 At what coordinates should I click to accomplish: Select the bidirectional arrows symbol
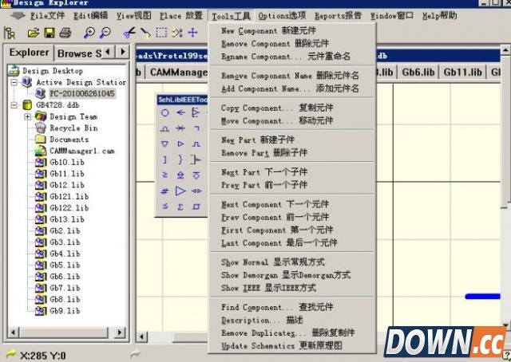[x=196, y=191]
